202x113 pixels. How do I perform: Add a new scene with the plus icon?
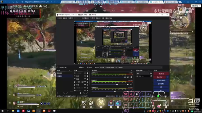pos(58,93)
